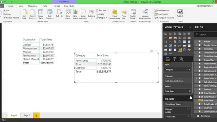Select the R script visual icon
This screenshot has height=122, width=217.
click(184, 50)
